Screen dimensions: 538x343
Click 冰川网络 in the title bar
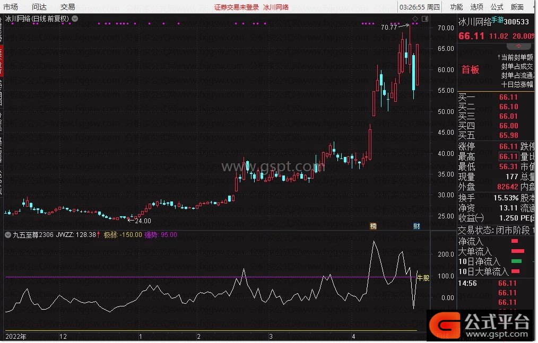pyautogui.click(x=276, y=7)
